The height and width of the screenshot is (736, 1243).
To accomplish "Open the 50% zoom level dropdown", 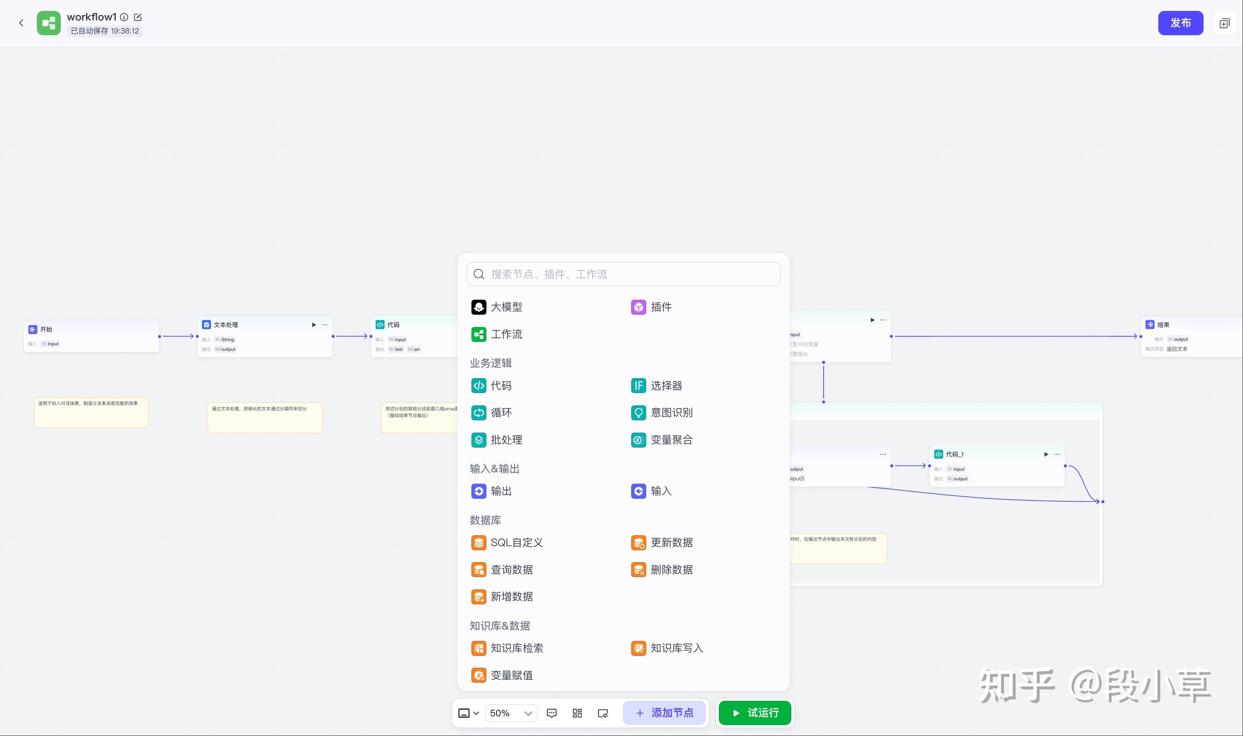I will [511, 713].
